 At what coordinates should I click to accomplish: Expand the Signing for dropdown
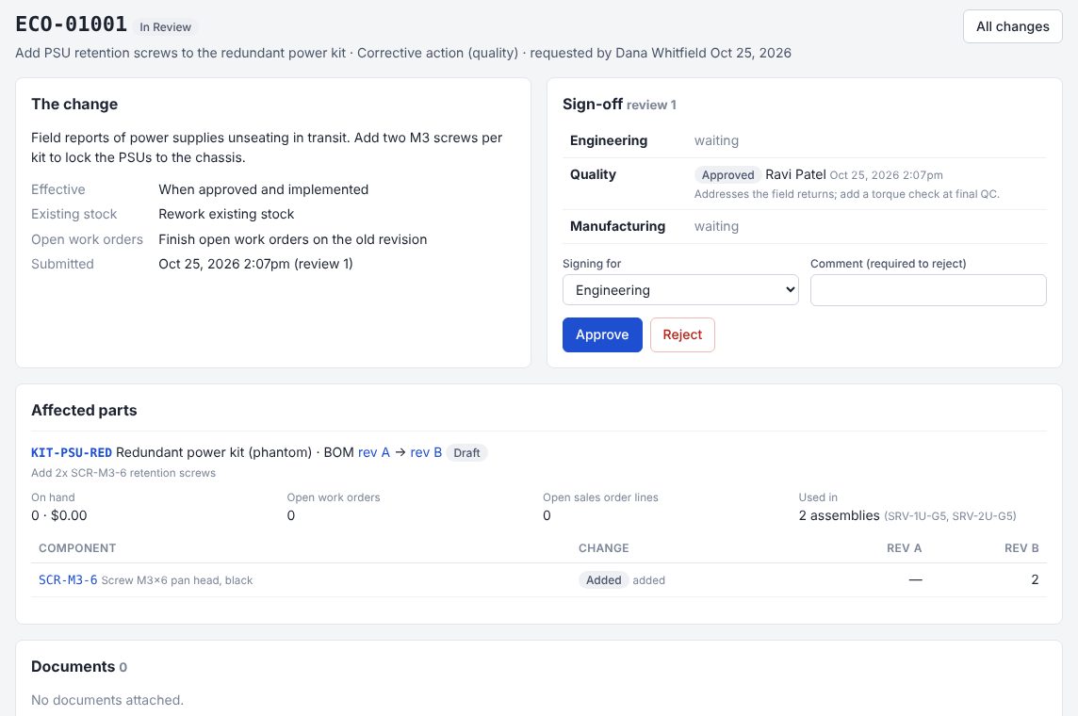[x=680, y=290]
